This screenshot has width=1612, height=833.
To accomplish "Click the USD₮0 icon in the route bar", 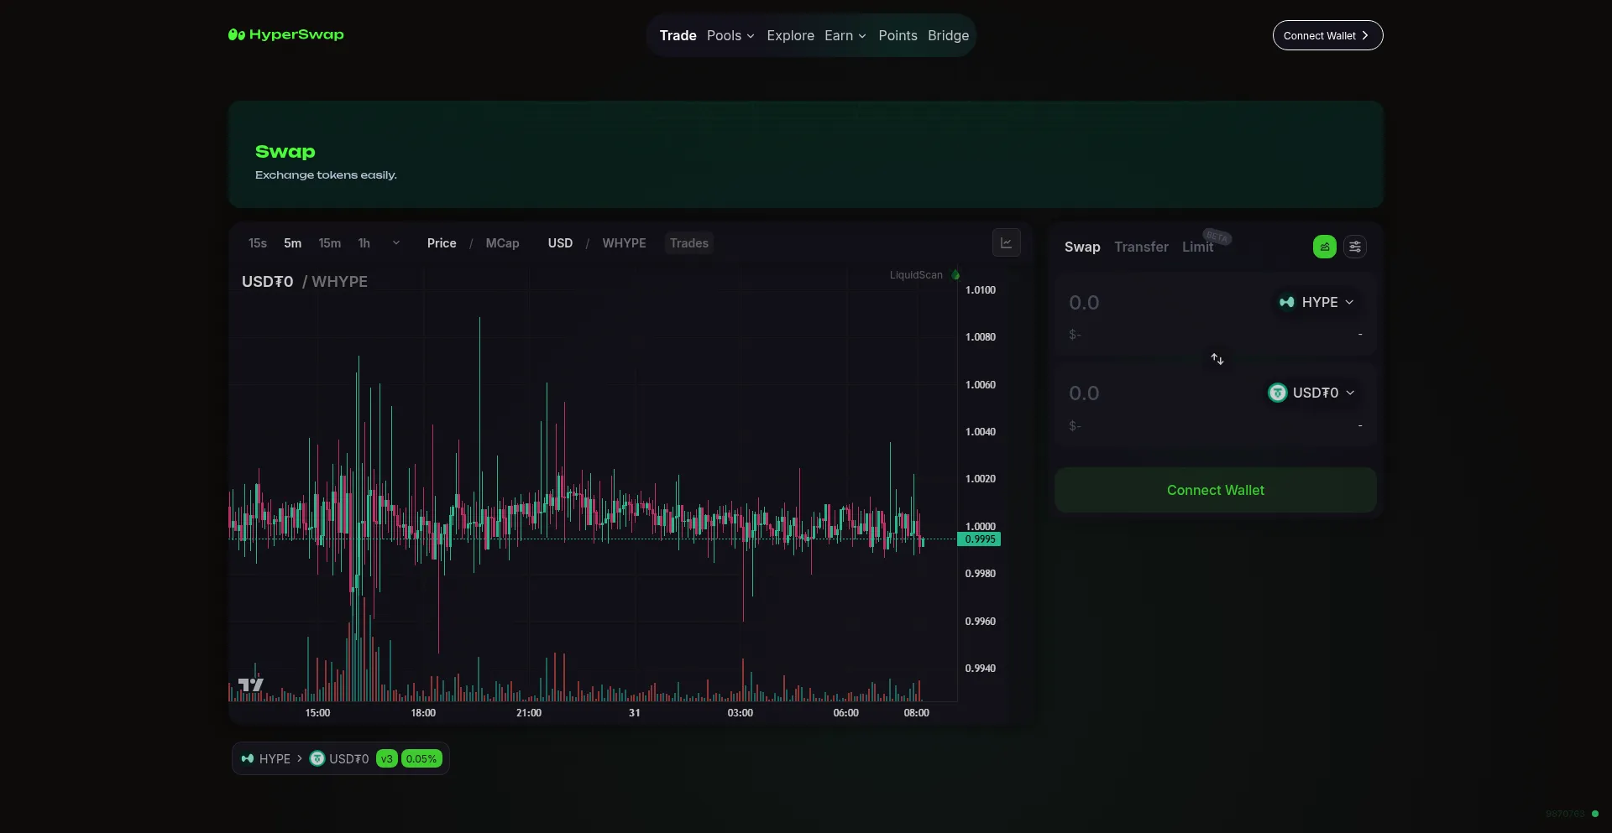I will pyautogui.click(x=317, y=758).
